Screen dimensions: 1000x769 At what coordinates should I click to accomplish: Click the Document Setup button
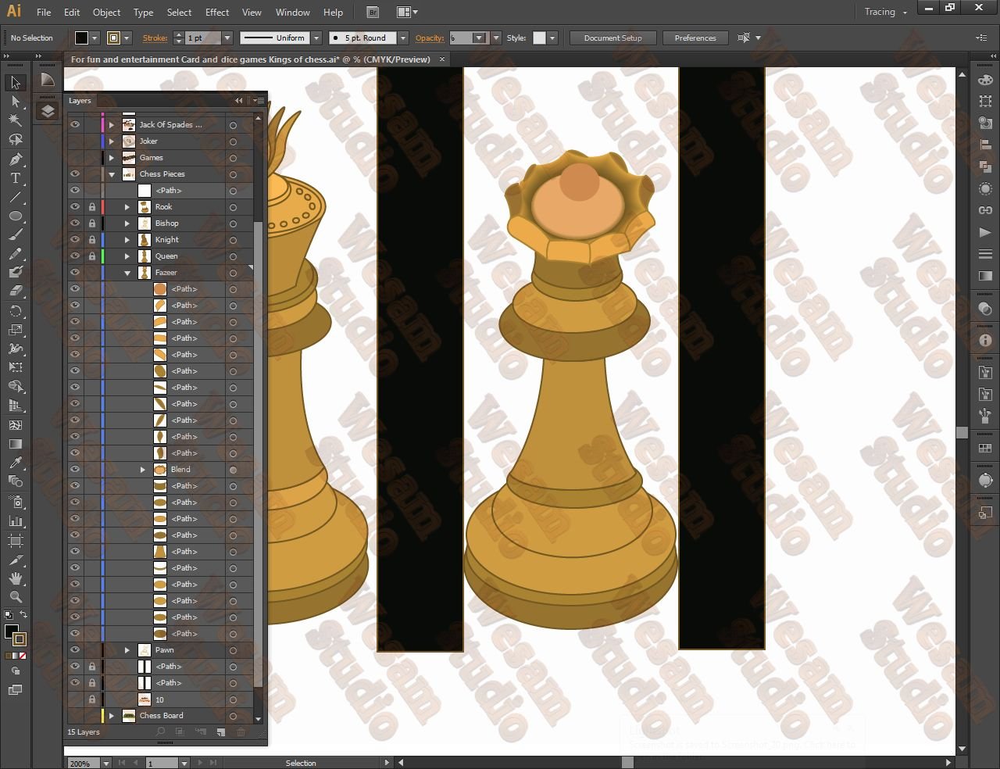click(x=612, y=38)
